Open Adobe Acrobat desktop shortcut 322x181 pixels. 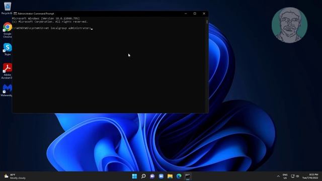pos(8,71)
